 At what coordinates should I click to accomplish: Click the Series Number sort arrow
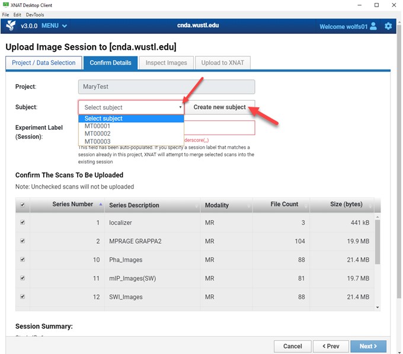(100, 204)
